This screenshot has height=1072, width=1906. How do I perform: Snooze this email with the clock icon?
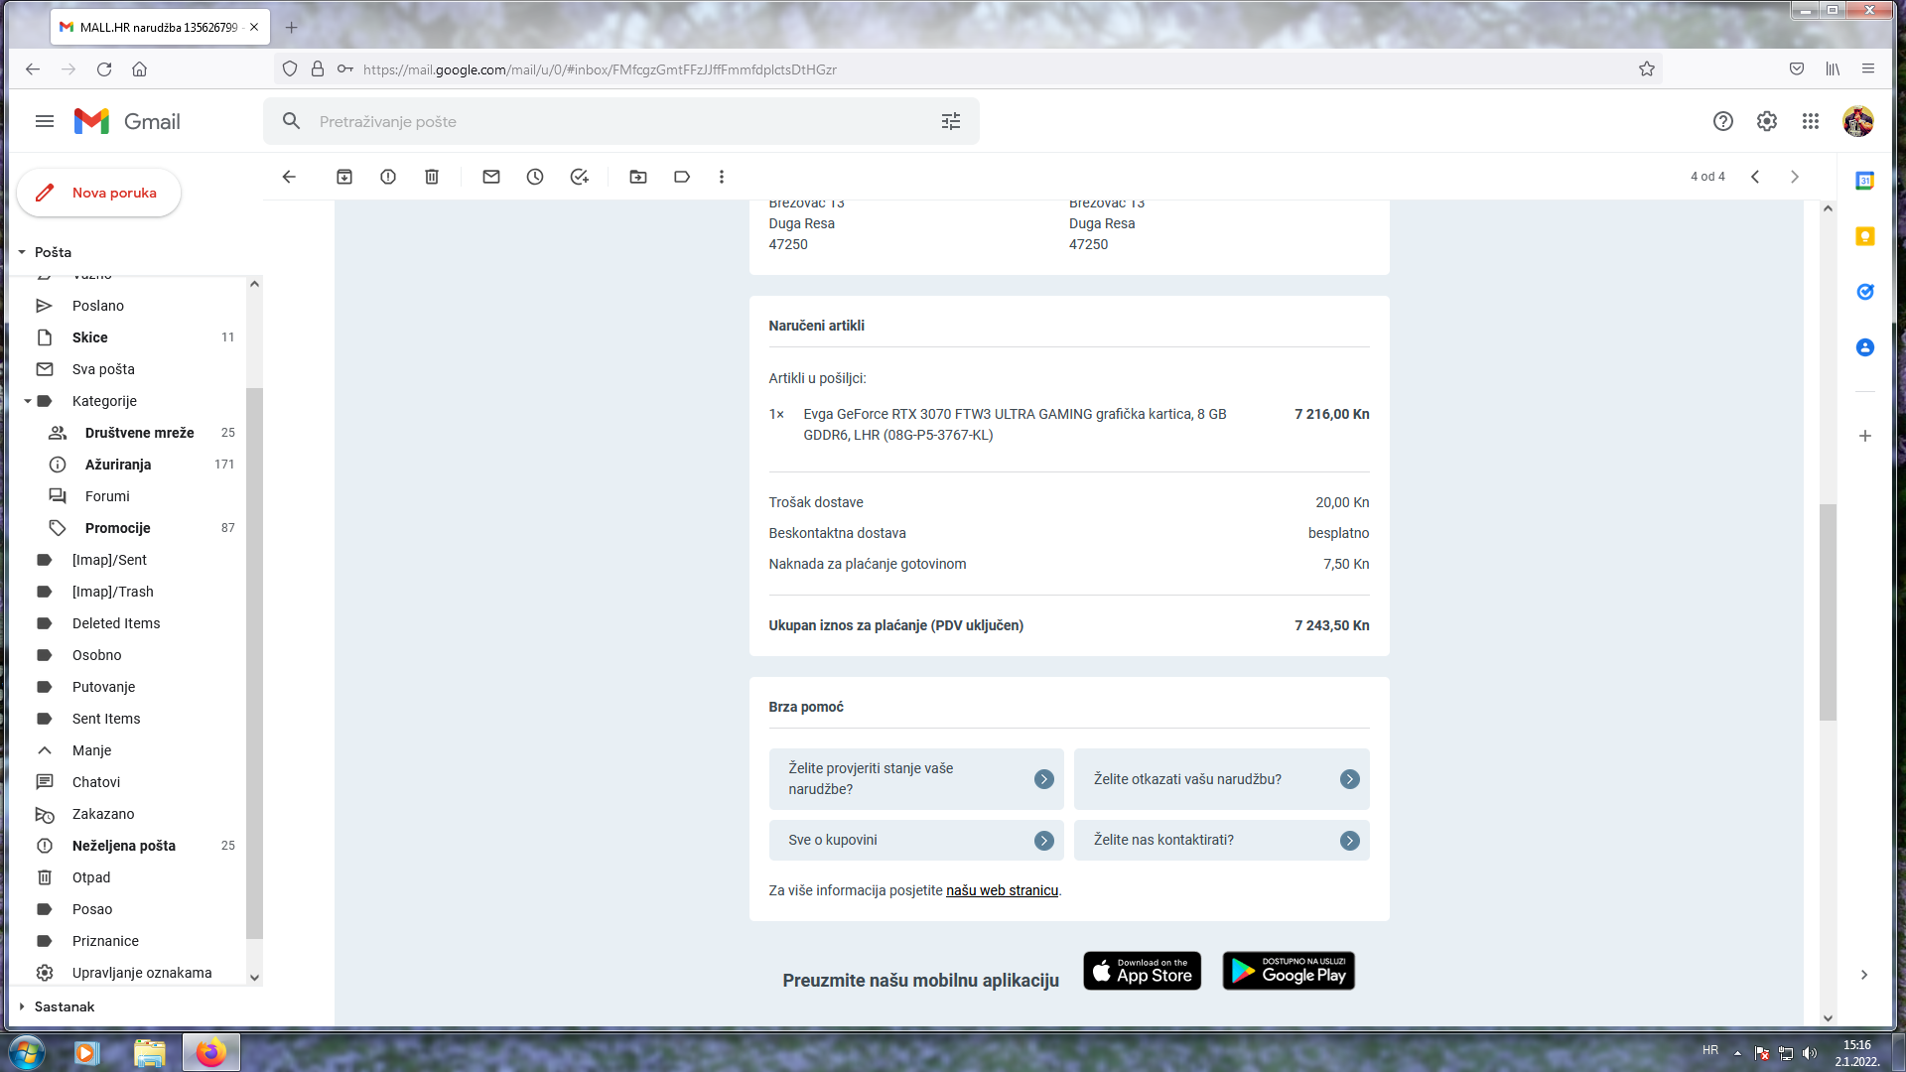[x=535, y=177]
